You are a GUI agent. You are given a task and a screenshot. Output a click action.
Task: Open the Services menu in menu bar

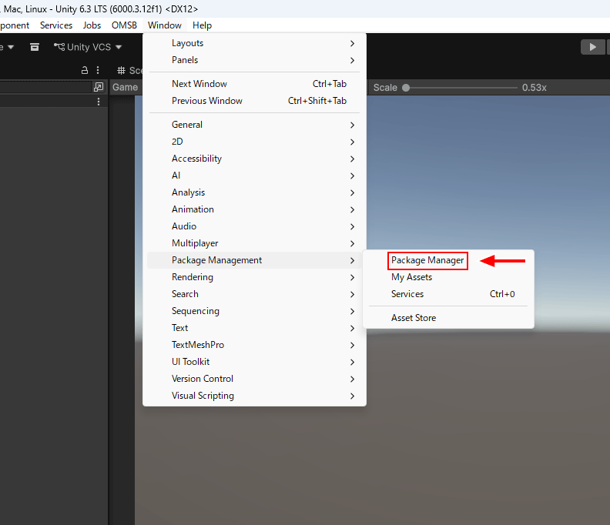[x=56, y=25]
